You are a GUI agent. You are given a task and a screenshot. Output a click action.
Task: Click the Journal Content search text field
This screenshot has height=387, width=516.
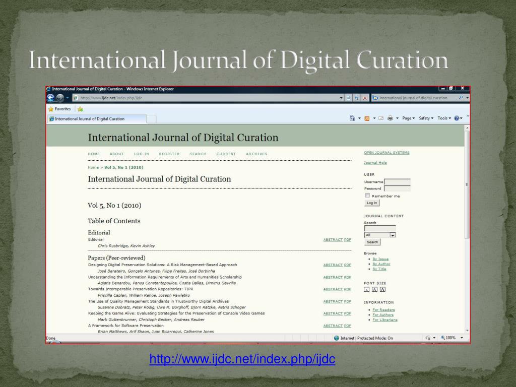click(x=380, y=228)
